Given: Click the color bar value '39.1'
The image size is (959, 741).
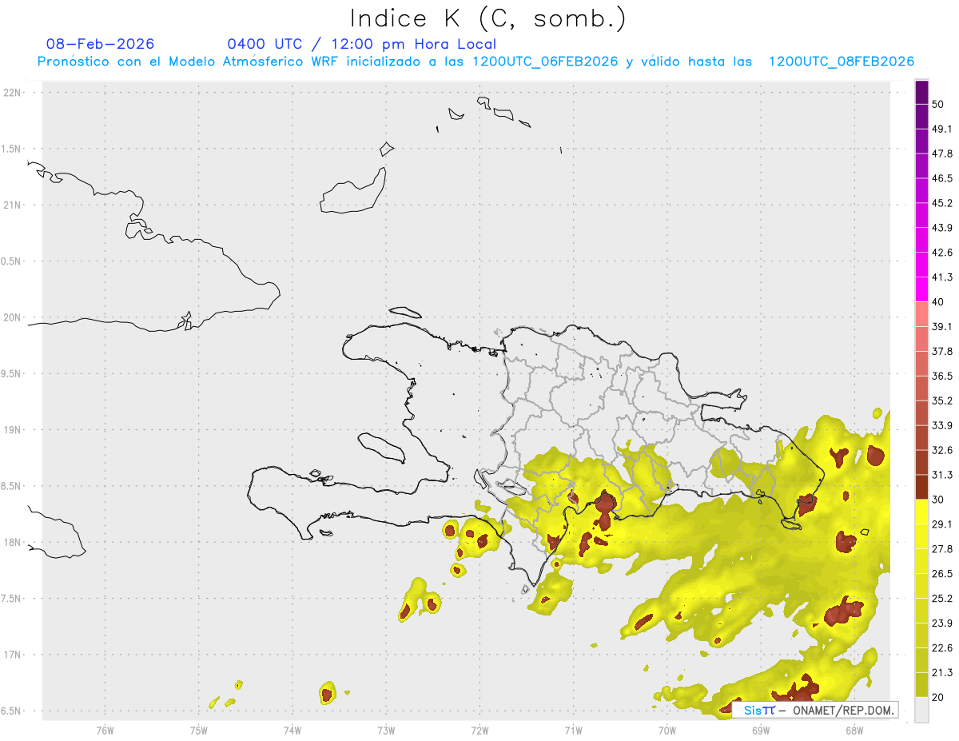Looking at the screenshot, I should (x=942, y=326).
